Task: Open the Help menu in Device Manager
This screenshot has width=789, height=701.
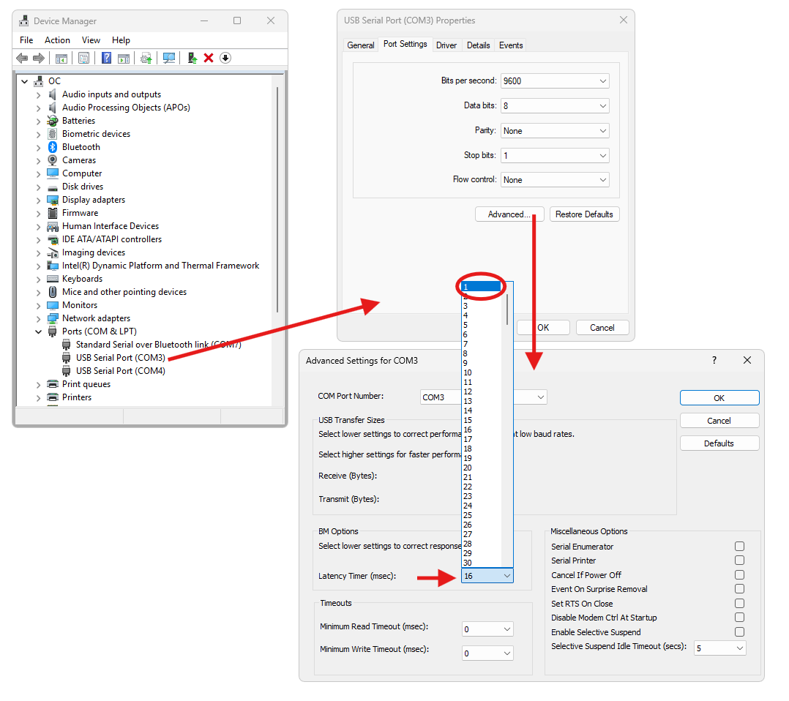Action: click(121, 40)
